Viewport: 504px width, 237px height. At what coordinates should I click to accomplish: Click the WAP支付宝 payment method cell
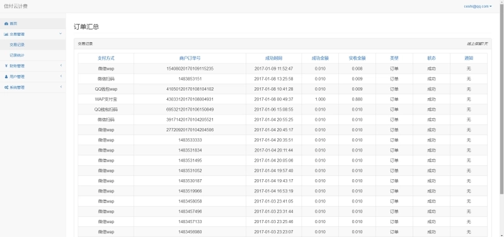[x=106, y=99]
